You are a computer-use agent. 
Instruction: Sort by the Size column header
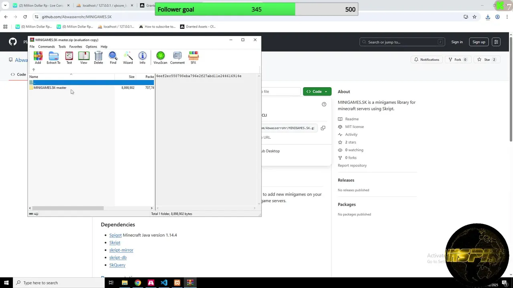pos(125,77)
